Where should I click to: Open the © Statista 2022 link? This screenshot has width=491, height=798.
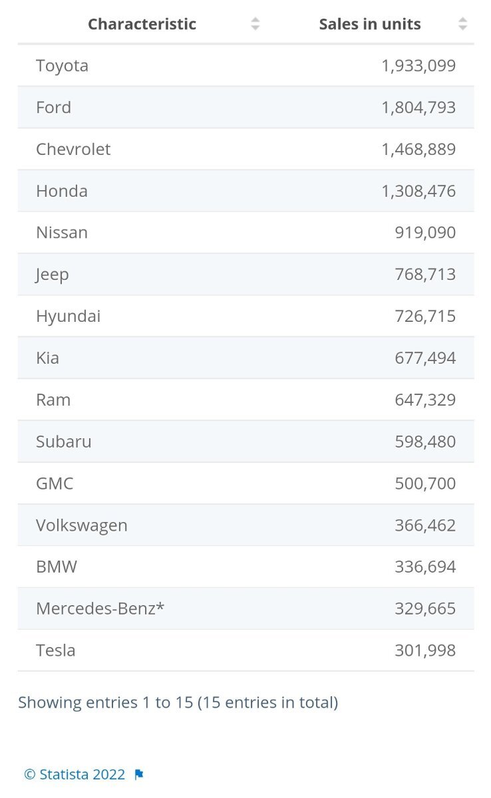pyautogui.click(x=75, y=775)
